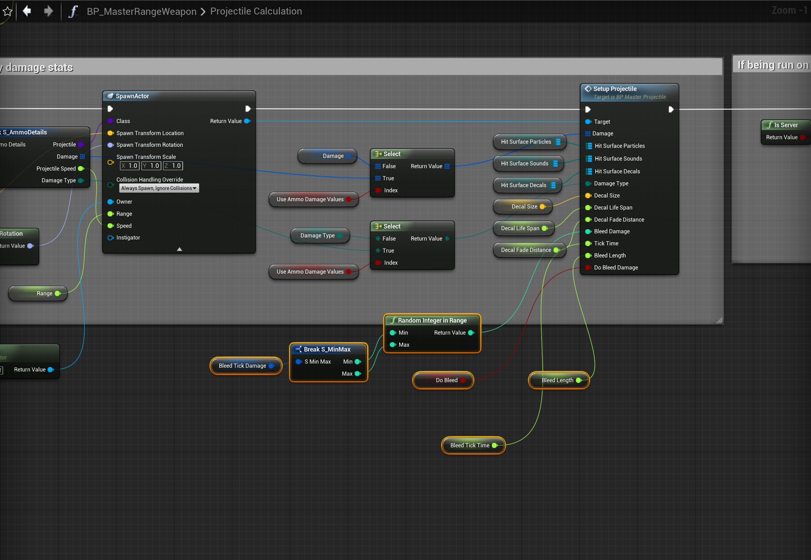The image size is (811, 560).
Task: Select the Bleed Tick Damage variable node
Action: 242,366
